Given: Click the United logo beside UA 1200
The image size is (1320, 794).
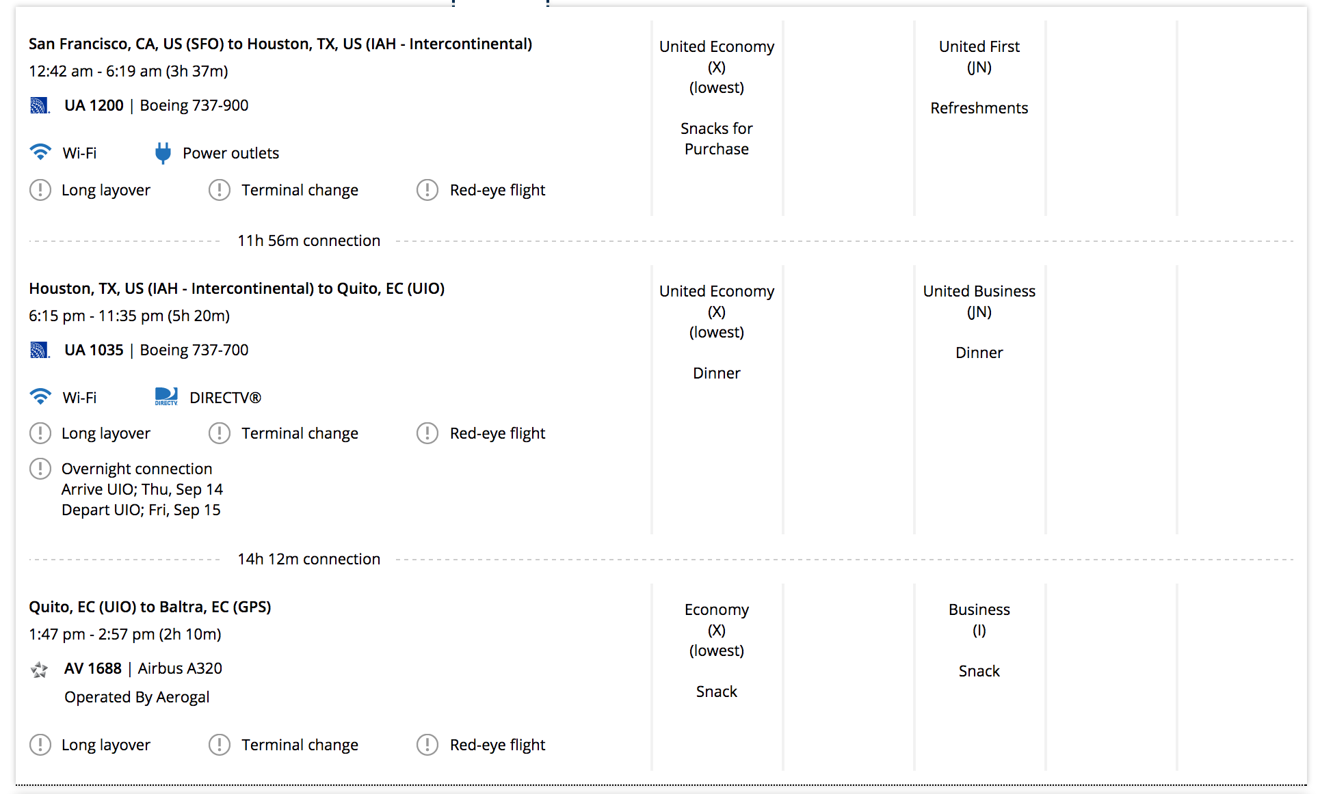Looking at the screenshot, I should click(x=40, y=105).
